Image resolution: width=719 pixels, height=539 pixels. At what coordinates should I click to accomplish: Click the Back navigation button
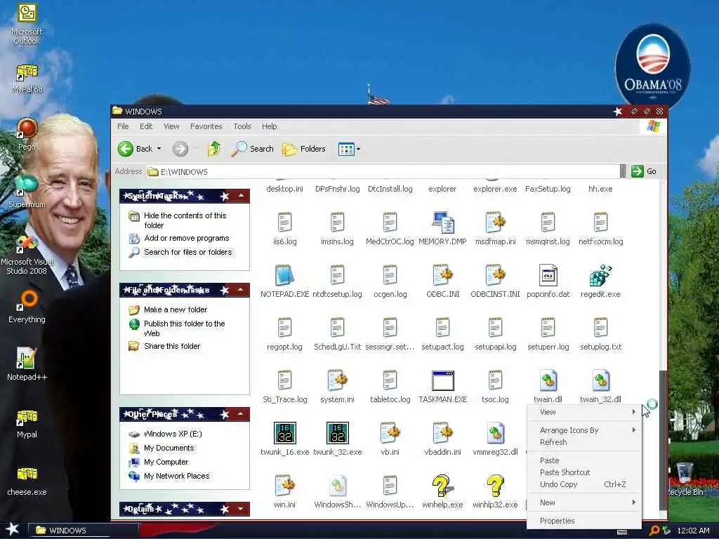[x=136, y=149]
